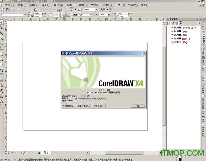Select the Crop tool
Screen dimensions: 206x162
[x=1, y=33]
